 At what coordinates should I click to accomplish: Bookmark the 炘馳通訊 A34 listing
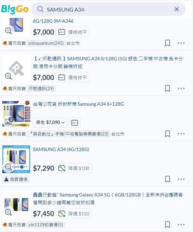168,88
